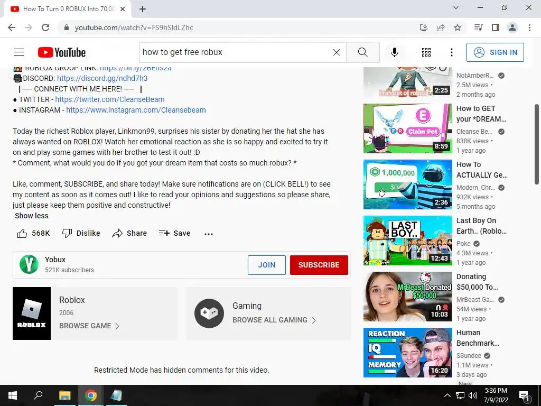This screenshot has height=406, width=541.
Task: Open File Explorer from taskbar
Action: (64, 395)
